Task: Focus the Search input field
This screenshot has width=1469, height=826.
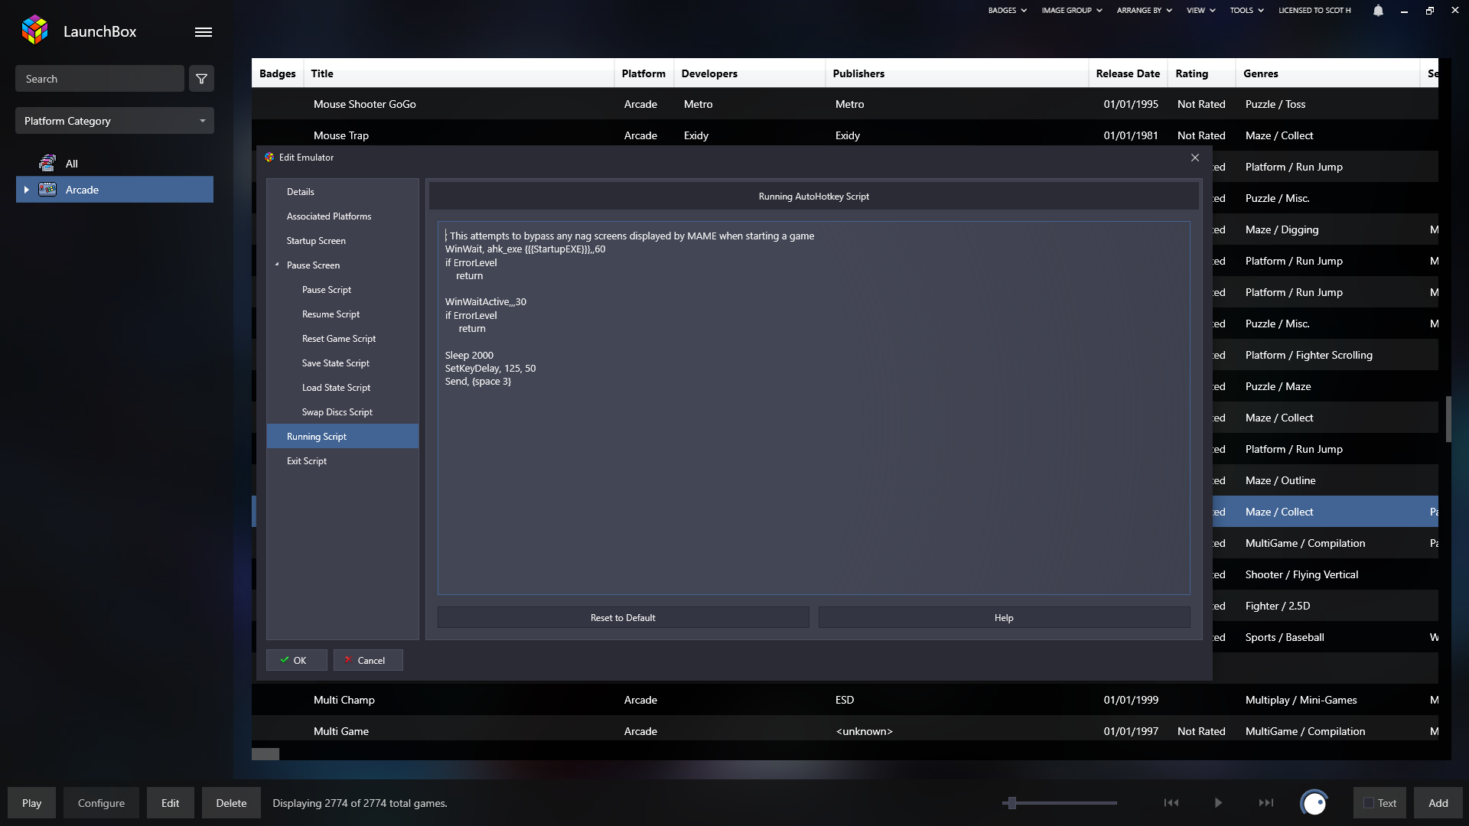Action: tap(99, 79)
